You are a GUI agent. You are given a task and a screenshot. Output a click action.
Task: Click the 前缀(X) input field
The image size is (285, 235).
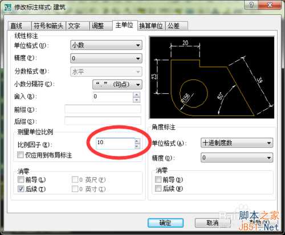click(103, 109)
